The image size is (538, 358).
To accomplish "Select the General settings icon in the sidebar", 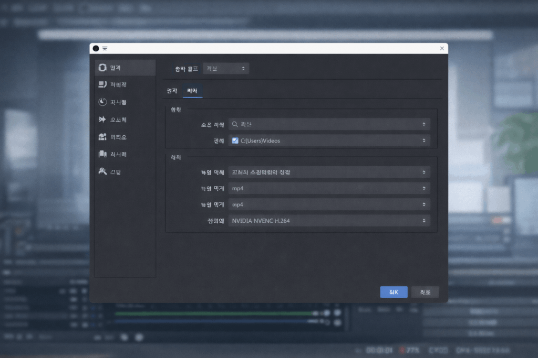I will (102, 67).
